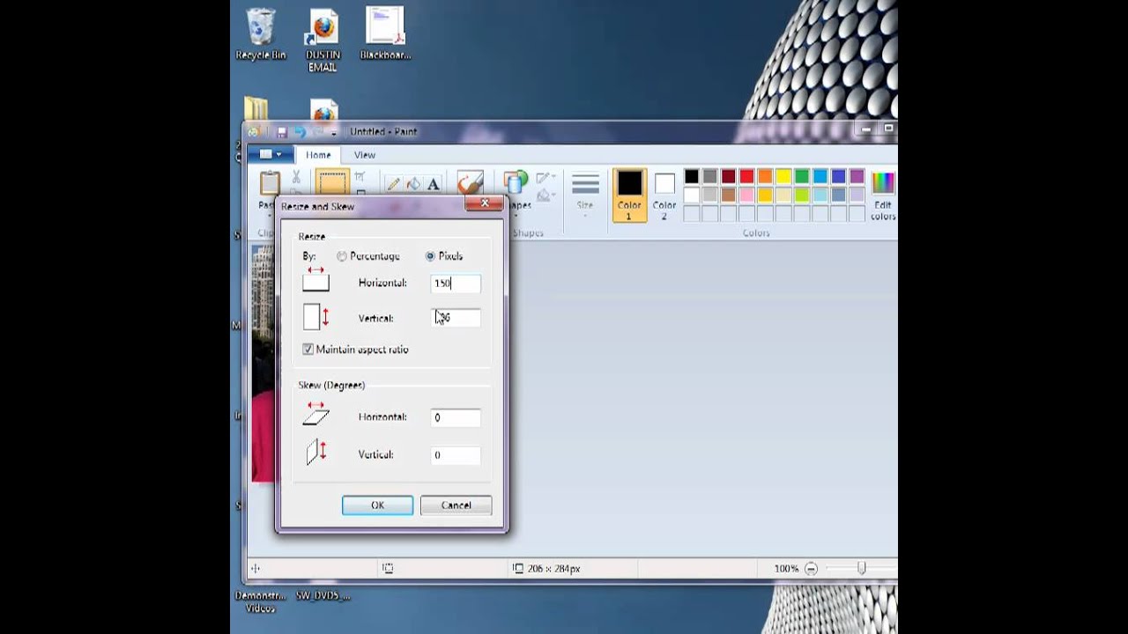1128x634 pixels.
Task: Toggle the Maintain aspect ratio checkbox
Action: tap(308, 350)
